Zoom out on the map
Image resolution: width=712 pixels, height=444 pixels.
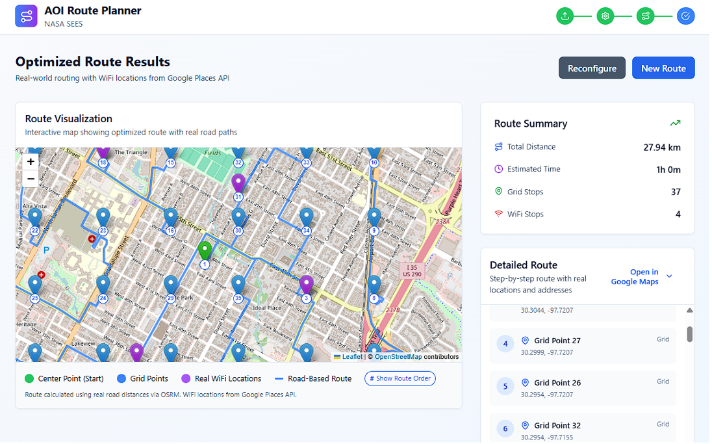[31, 179]
